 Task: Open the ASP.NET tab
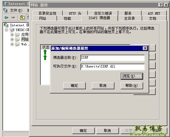(154, 13)
